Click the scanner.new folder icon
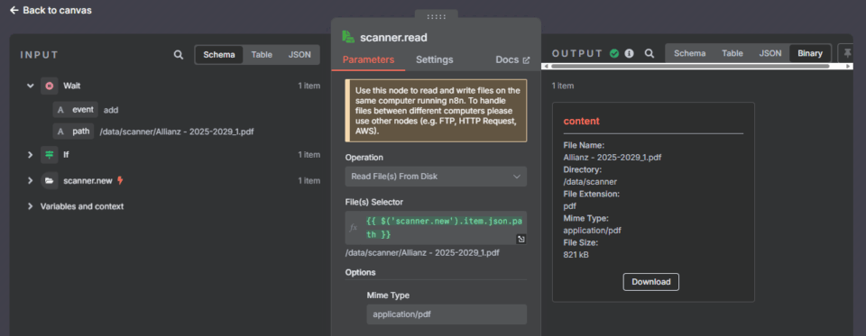 pos(50,180)
